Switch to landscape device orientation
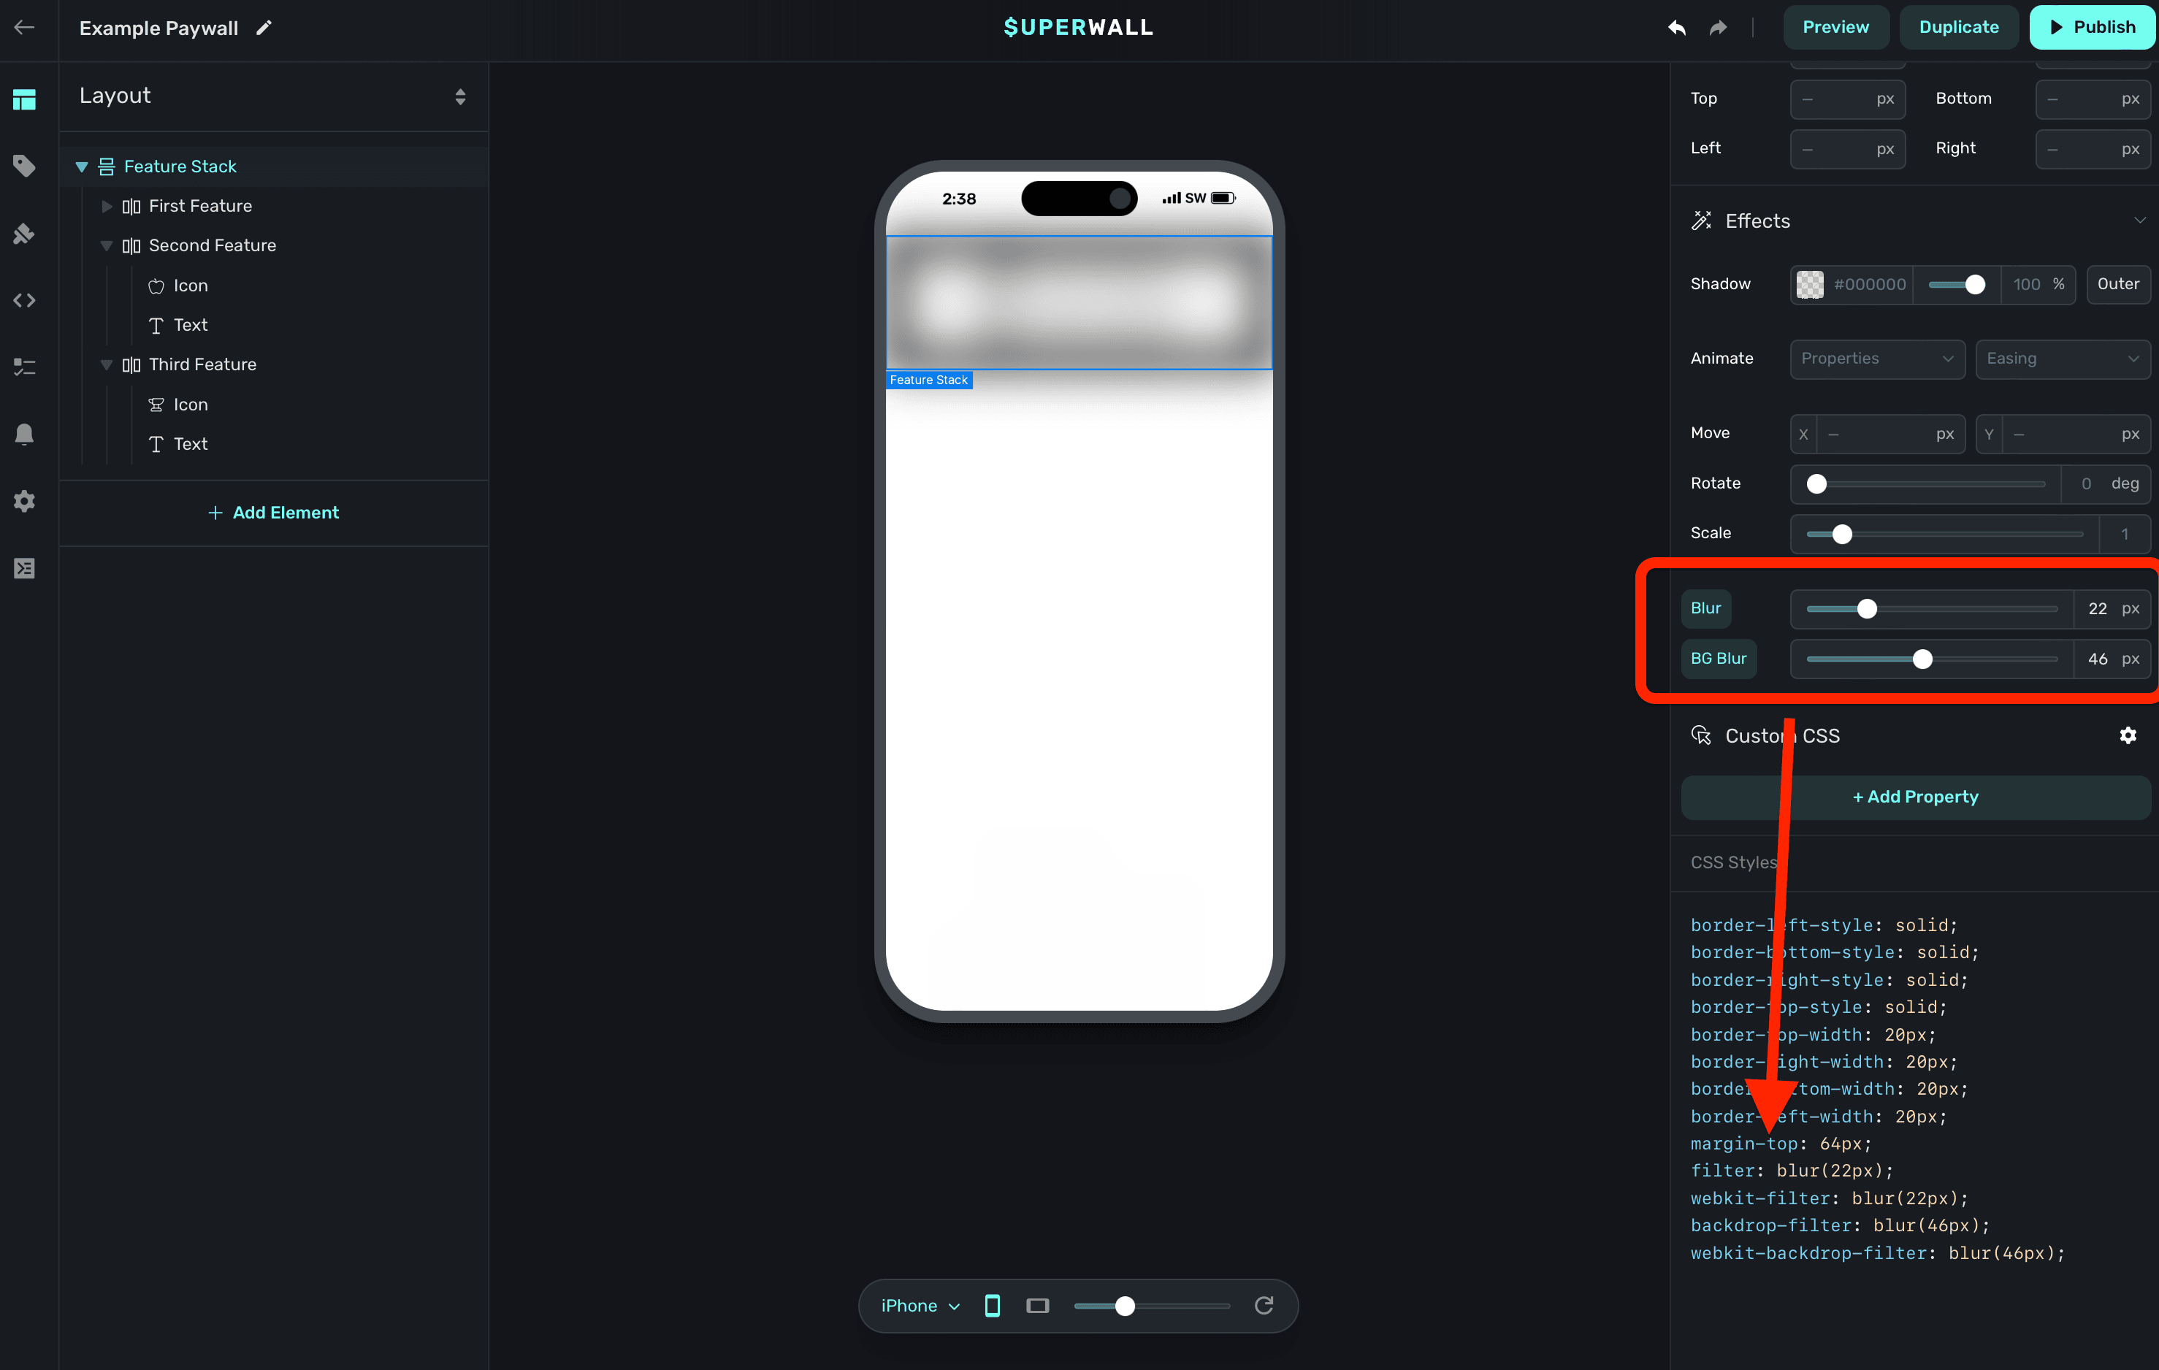This screenshot has height=1370, width=2159. pyautogui.click(x=1037, y=1306)
